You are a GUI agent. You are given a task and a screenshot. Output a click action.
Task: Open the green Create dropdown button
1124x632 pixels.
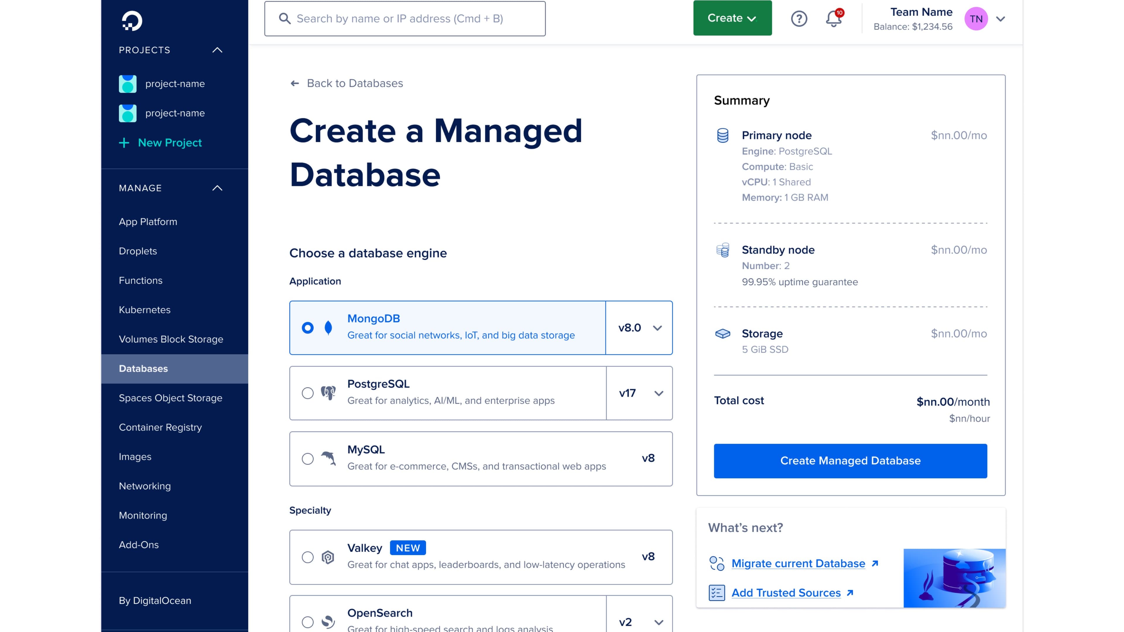pyautogui.click(x=732, y=18)
